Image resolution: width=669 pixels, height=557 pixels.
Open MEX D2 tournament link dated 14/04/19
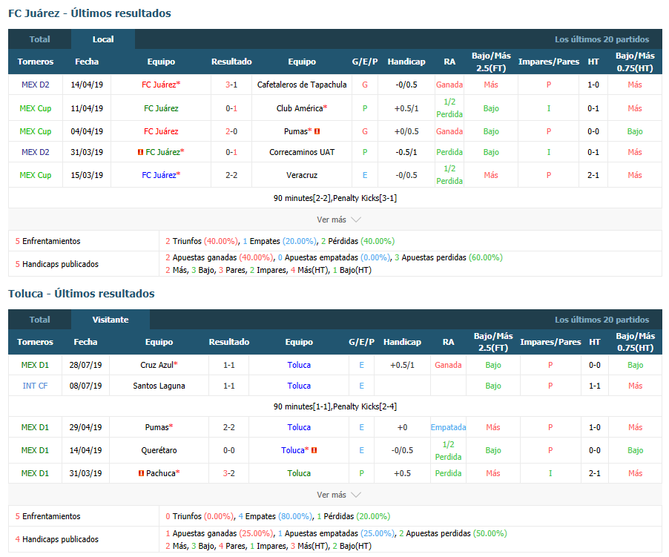click(x=36, y=85)
